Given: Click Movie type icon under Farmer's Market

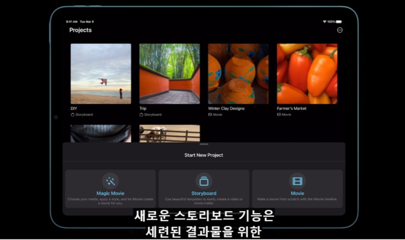Looking at the screenshot, I should click(x=279, y=115).
